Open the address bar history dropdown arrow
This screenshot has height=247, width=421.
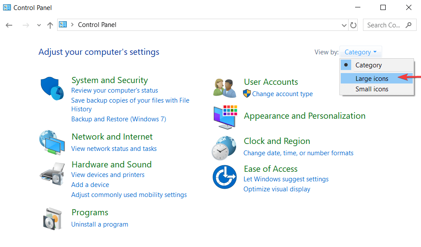pos(344,25)
